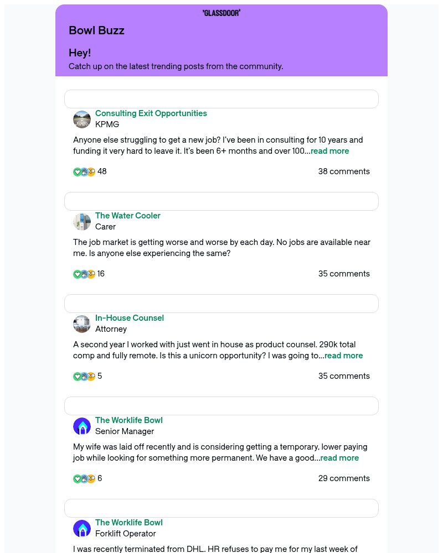The height and width of the screenshot is (553, 443).
Task: Expand the Attorney post via read more
Action: (343, 356)
